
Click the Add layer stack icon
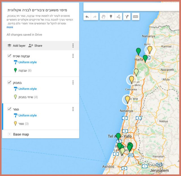[9, 45]
